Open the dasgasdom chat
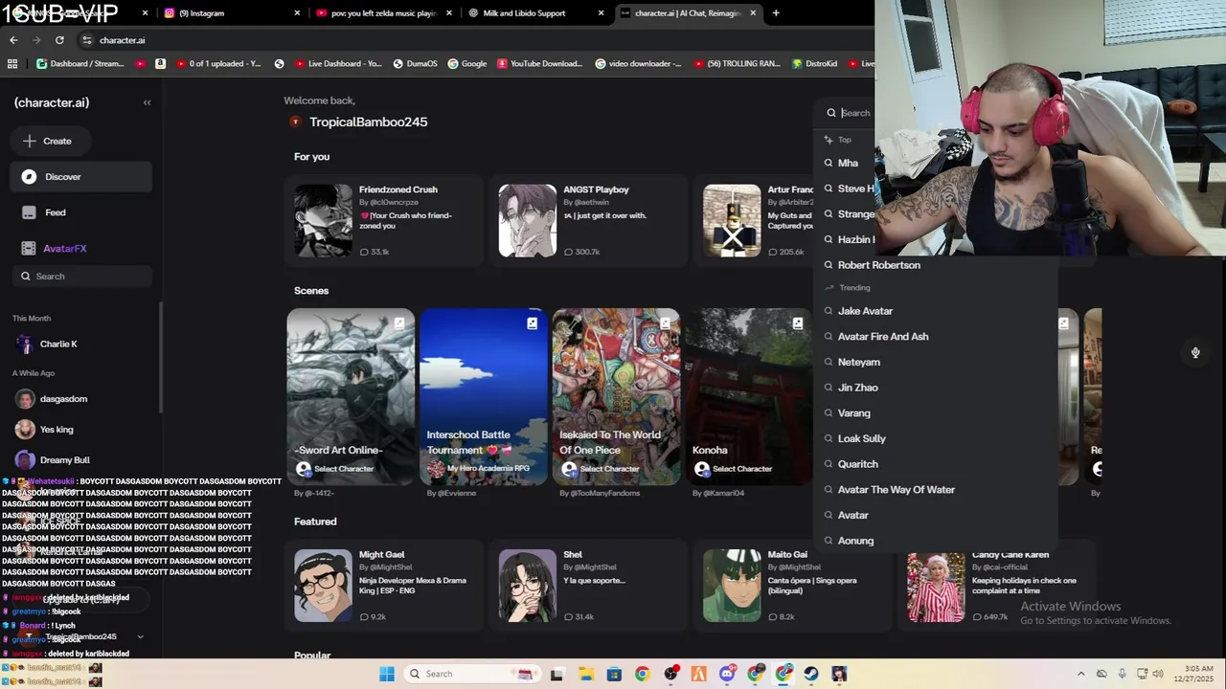This screenshot has width=1226, height=689. click(x=81, y=398)
